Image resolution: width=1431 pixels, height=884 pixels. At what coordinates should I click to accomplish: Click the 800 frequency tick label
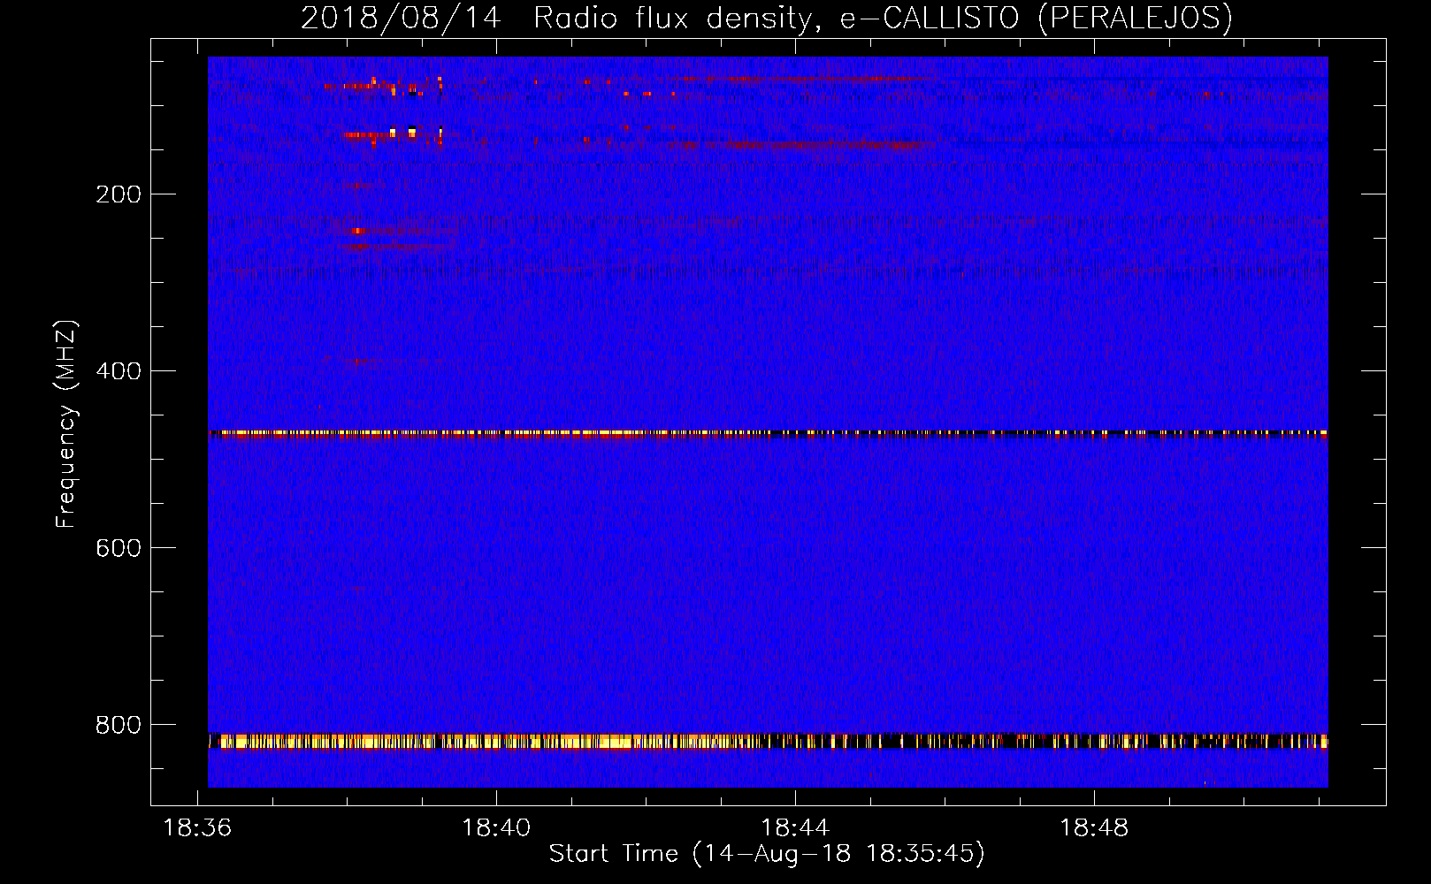(x=119, y=725)
